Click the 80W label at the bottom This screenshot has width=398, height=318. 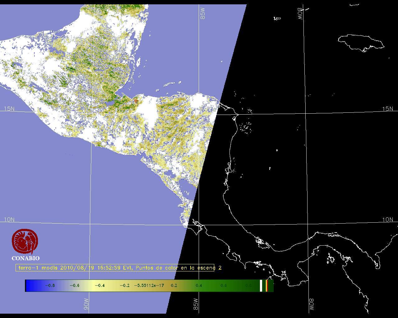point(311,304)
